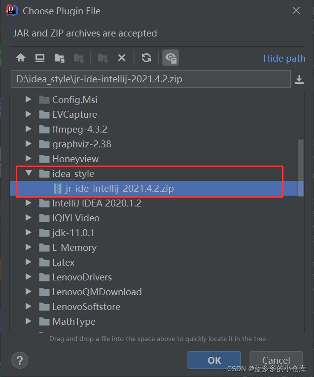314x377 pixels.
Task: Toggle show hidden files and directories
Action: tap(171, 58)
